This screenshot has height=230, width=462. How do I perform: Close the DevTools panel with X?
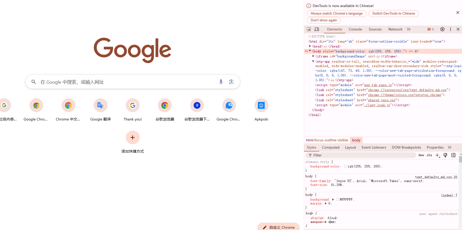click(458, 29)
